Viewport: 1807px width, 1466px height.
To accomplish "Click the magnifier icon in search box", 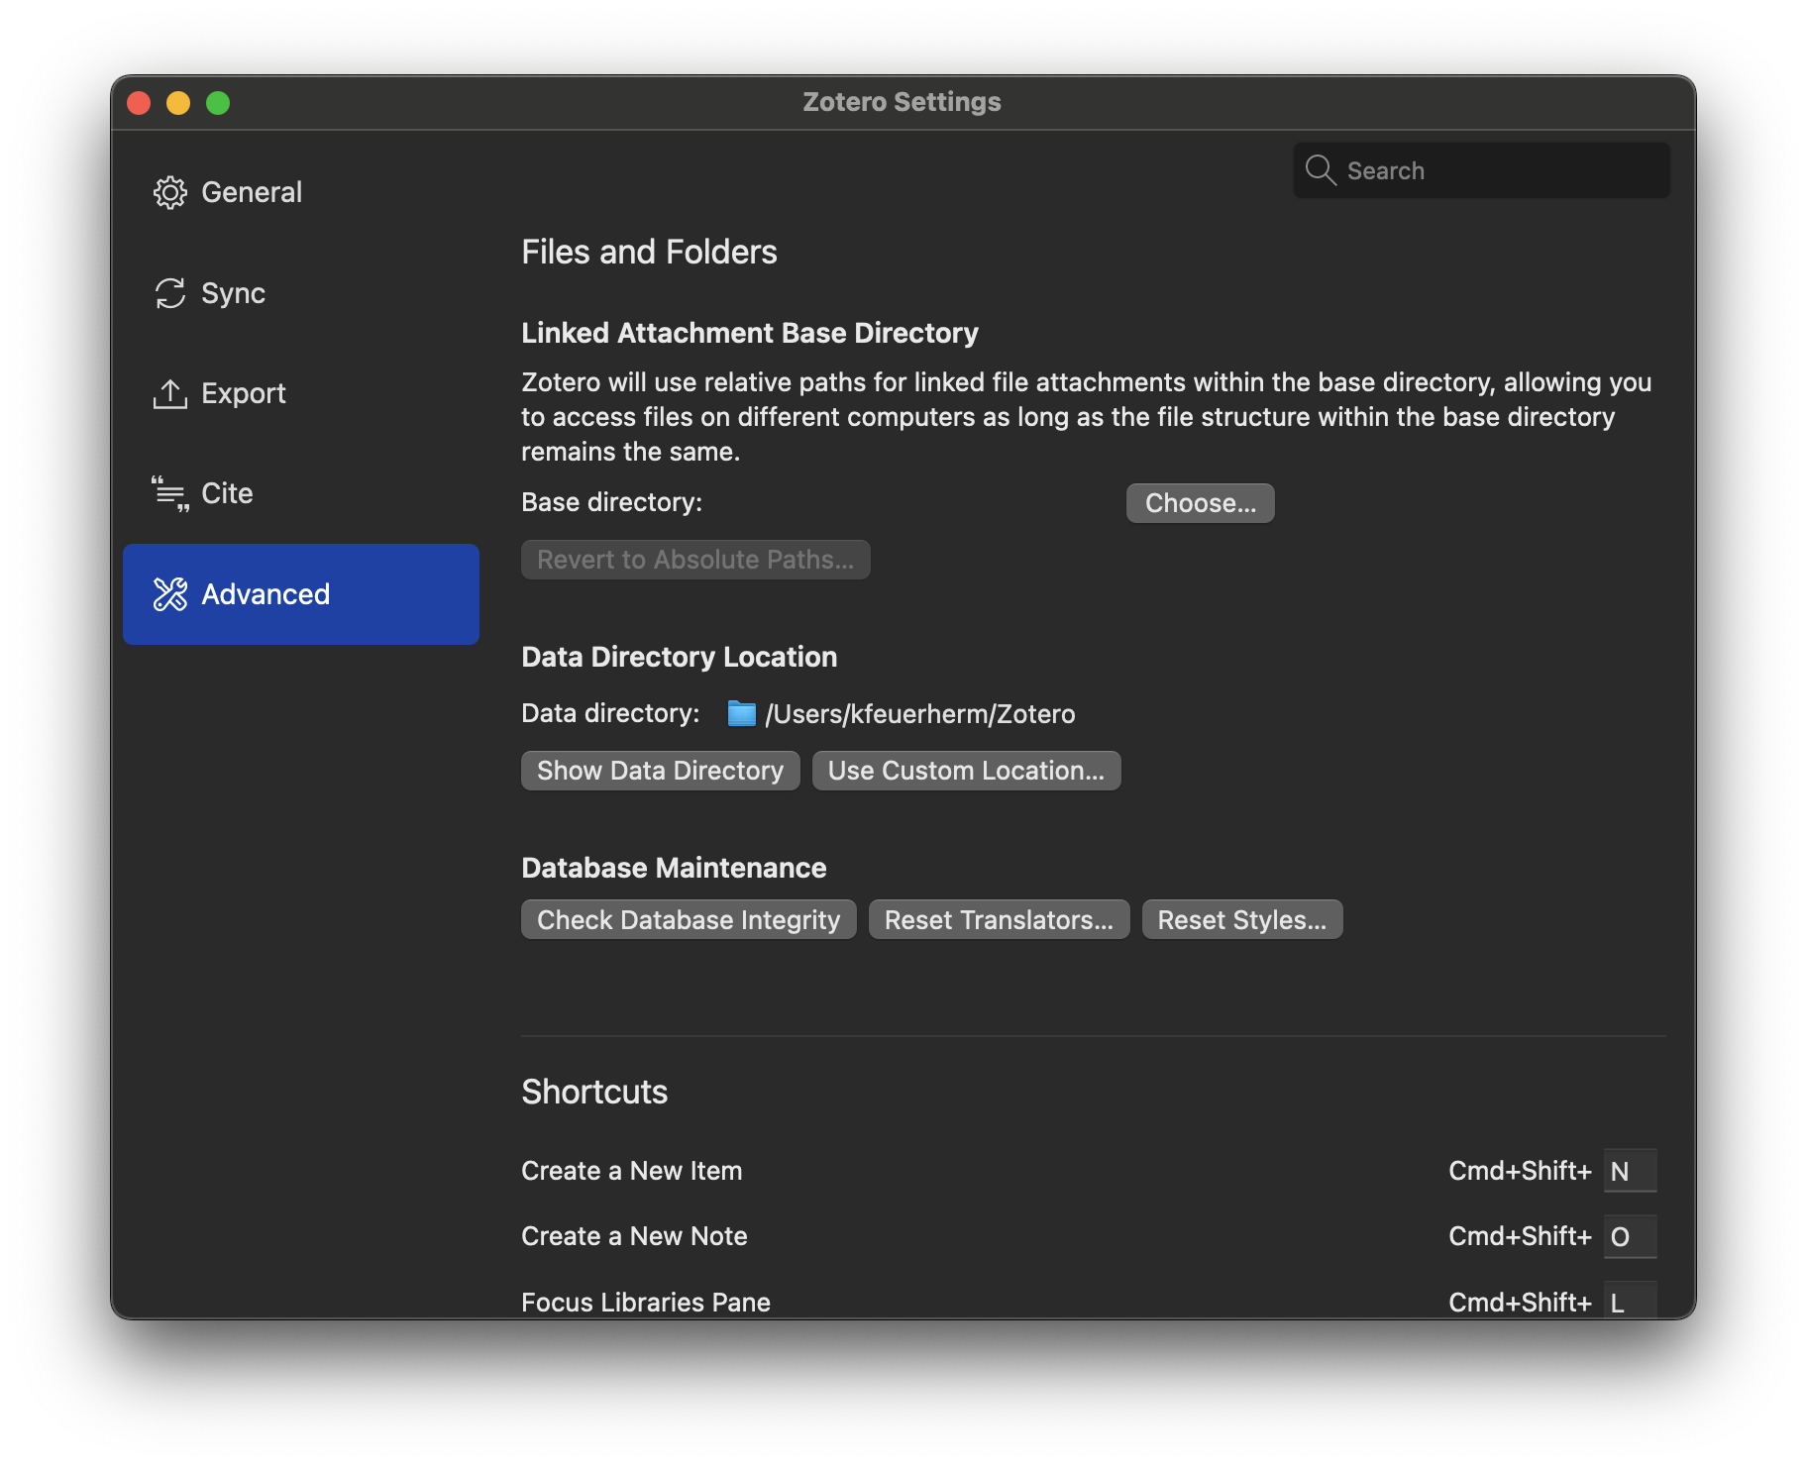I will [1321, 170].
